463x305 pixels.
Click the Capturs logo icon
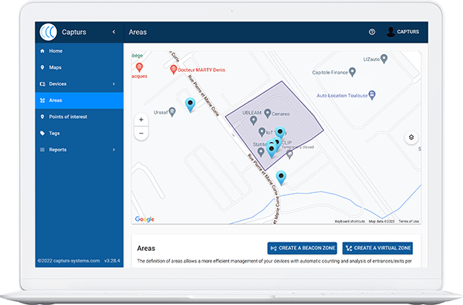[x=48, y=32]
